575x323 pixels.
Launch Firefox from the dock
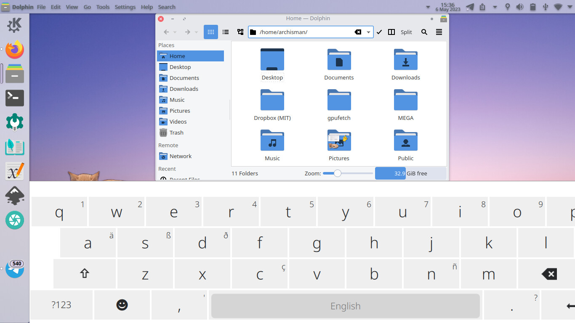pyautogui.click(x=15, y=50)
